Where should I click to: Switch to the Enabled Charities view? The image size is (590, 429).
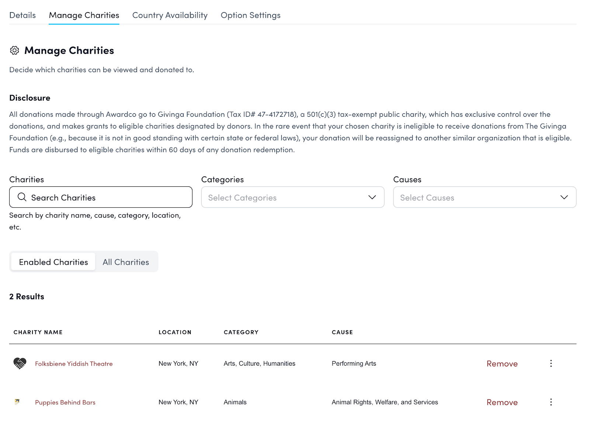[x=53, y=262]
